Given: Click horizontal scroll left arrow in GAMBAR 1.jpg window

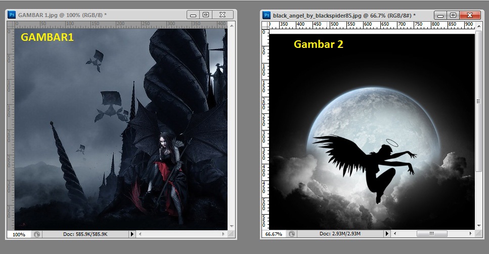Looking at the screenshot, I should (x=140, y=234).
